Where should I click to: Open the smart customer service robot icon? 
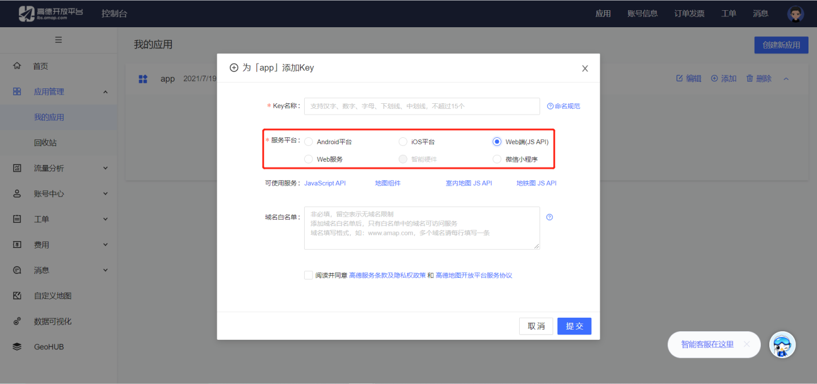782,345
